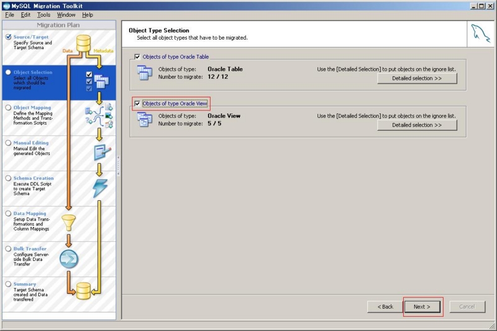Click the Cancel button
The height and width of the screenshot is (331, 497).
[x=467, y=307]
